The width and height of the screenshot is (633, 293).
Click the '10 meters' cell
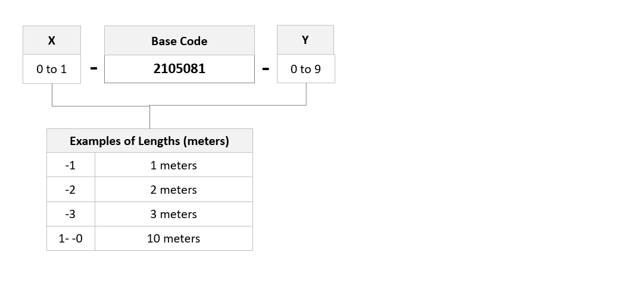(174, 238)
